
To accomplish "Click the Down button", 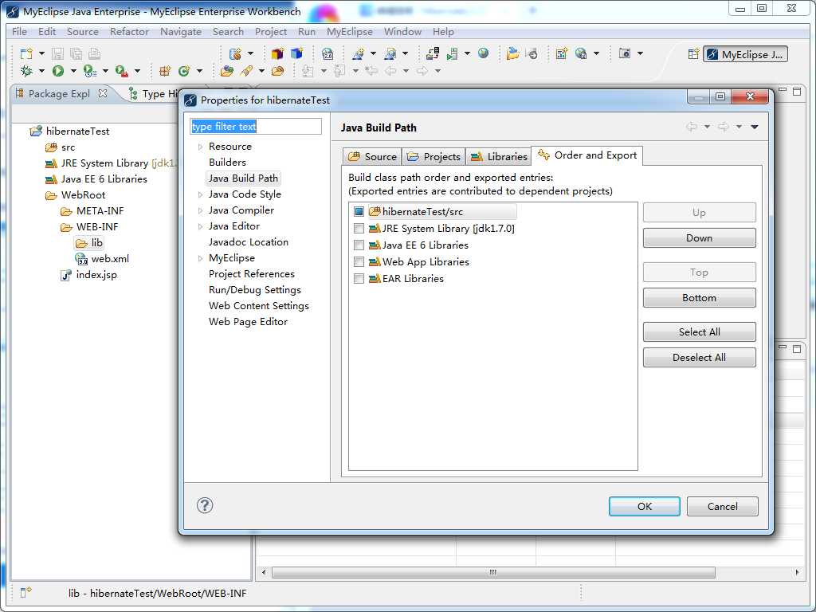I will (699, 237).
